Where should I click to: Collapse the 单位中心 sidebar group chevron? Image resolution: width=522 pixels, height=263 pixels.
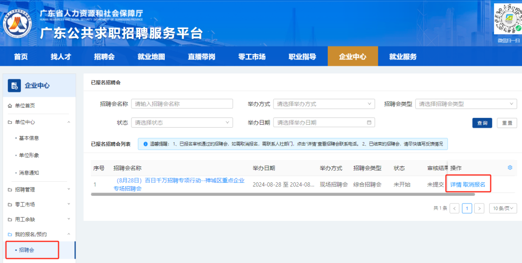tap(69, 122)
